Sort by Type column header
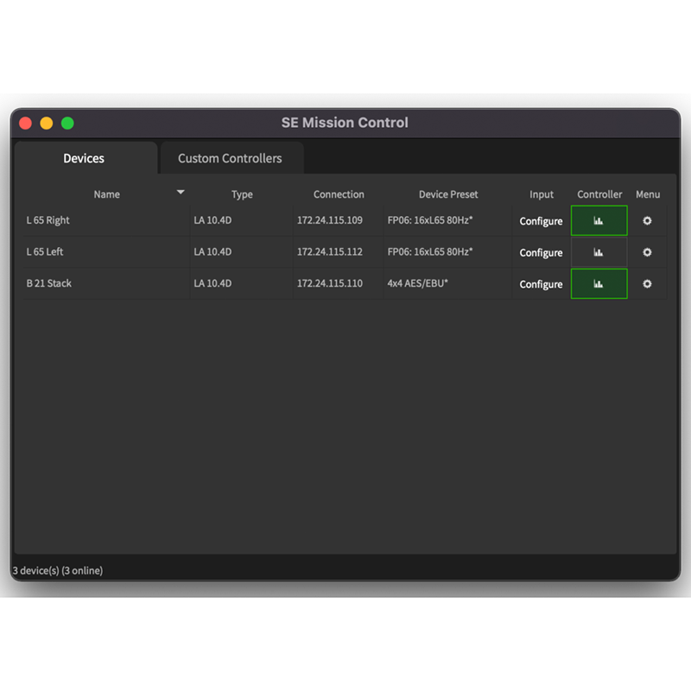 point(242,194)
